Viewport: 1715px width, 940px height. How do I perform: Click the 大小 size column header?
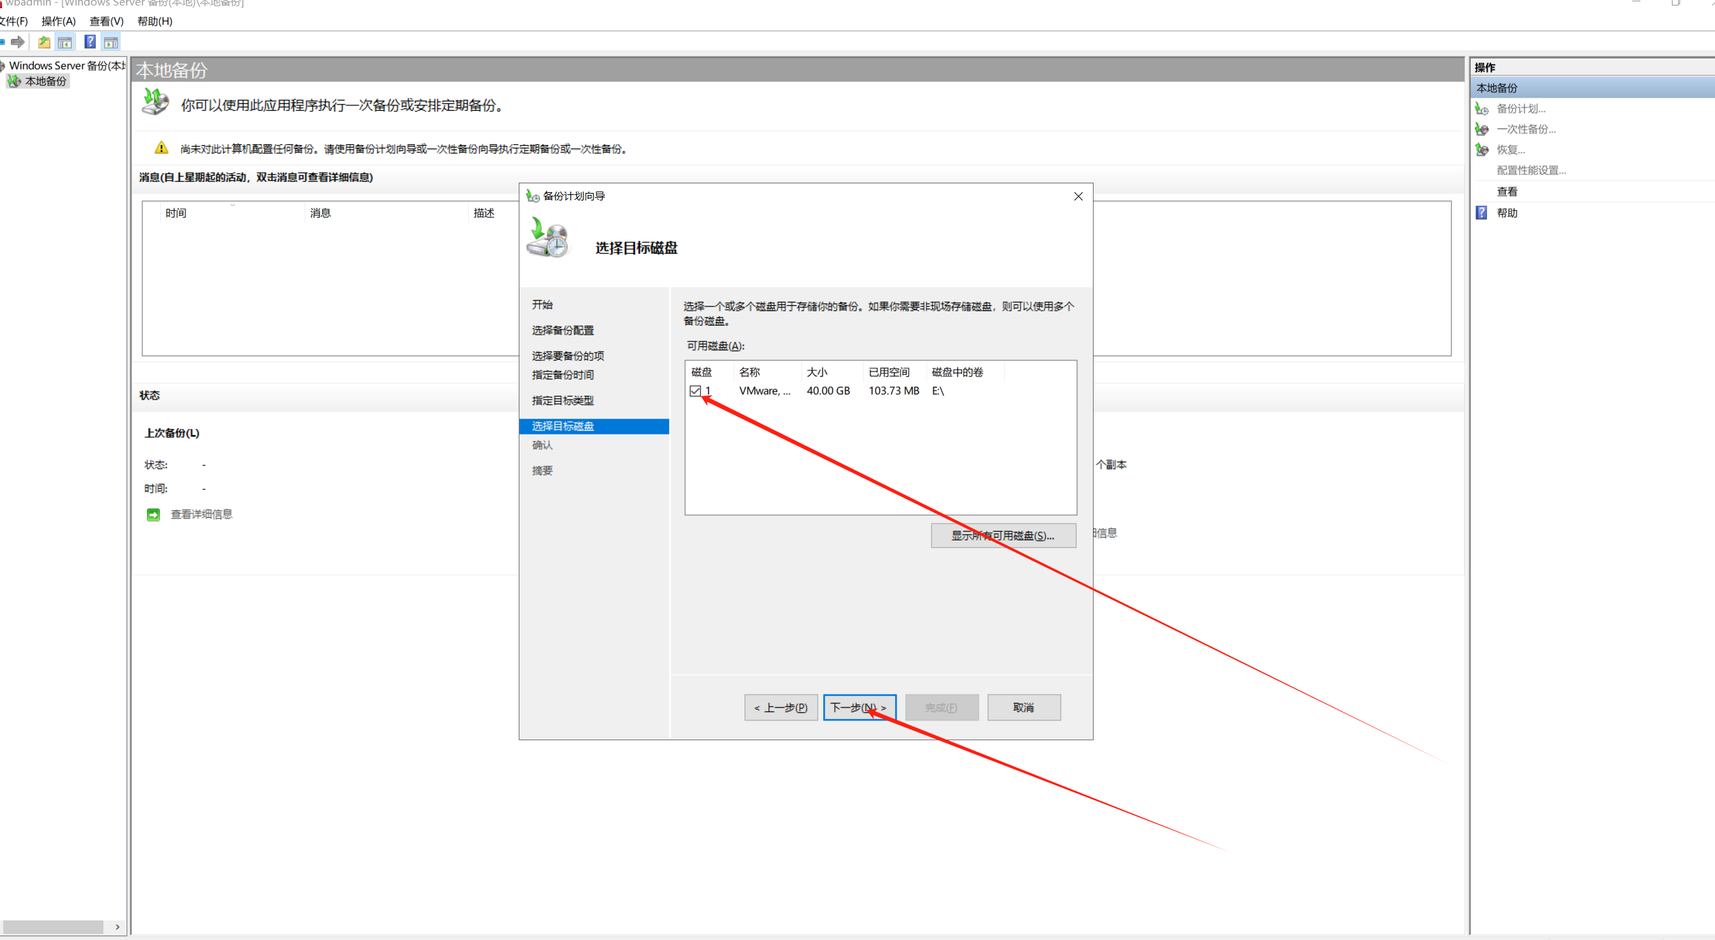[x=816, y=372]
